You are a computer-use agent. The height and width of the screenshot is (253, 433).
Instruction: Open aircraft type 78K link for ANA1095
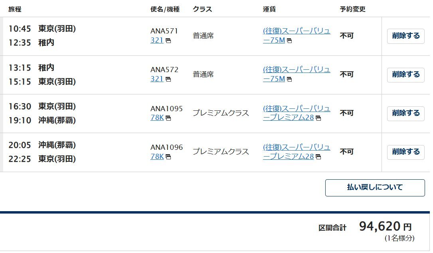click(157, 118)
